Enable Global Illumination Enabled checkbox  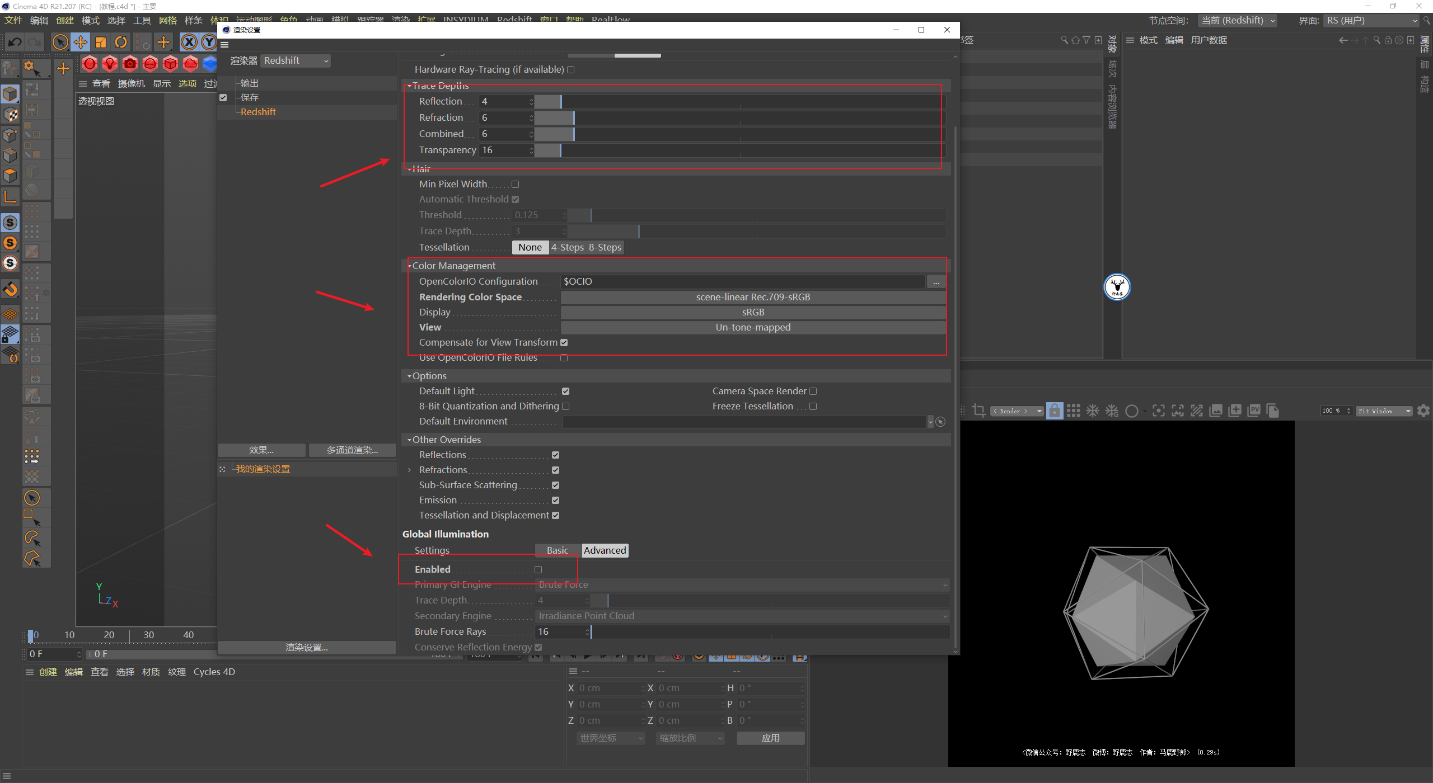click(538, 569)
